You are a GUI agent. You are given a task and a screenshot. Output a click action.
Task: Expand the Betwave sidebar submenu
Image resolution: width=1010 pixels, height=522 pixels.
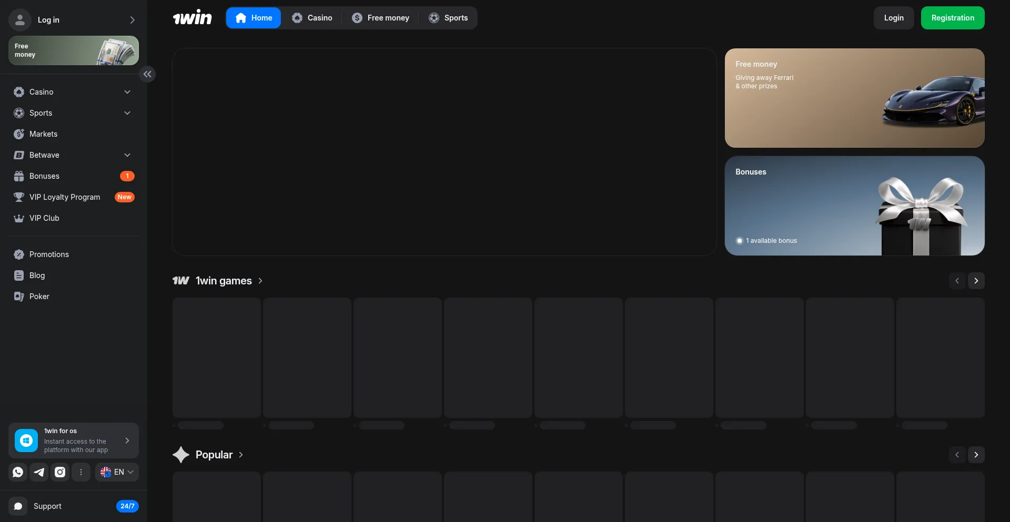[127, 155]
